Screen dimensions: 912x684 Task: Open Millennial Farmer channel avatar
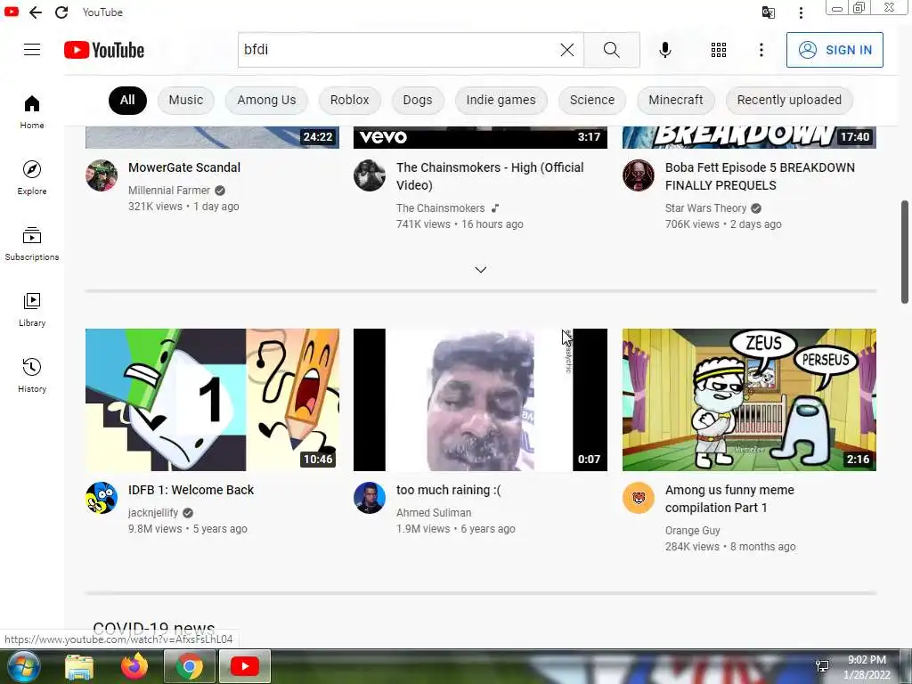click(102, 175)
